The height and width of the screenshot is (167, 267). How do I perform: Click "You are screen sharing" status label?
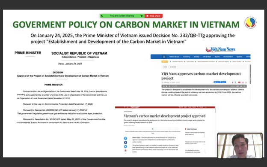coord(122,16)
